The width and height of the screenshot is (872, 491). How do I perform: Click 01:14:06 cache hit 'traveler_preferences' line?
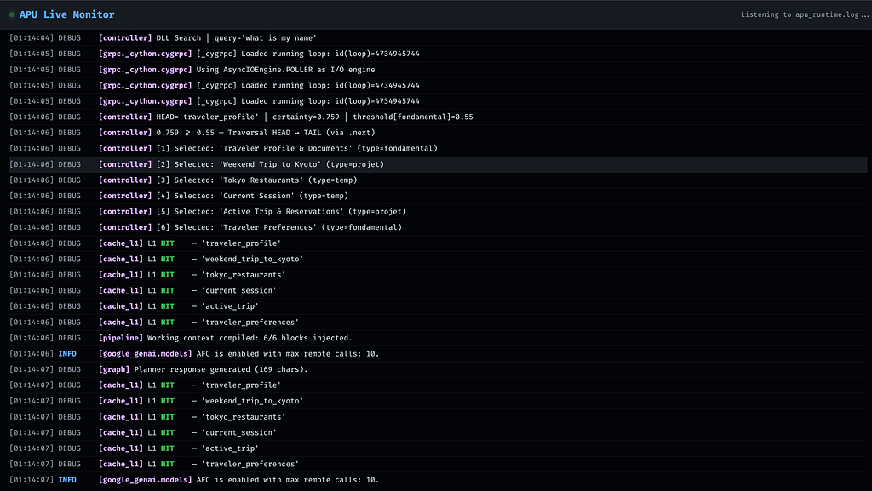click(x=439, y=323)
